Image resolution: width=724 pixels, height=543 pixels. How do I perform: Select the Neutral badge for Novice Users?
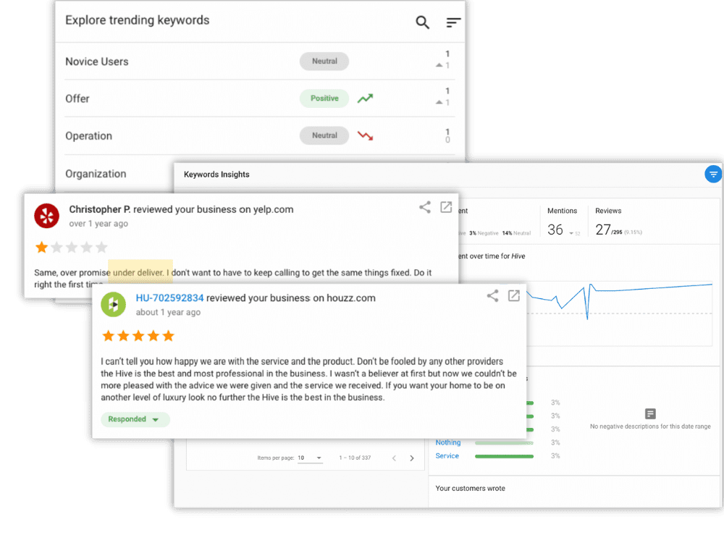pos(324,61)
